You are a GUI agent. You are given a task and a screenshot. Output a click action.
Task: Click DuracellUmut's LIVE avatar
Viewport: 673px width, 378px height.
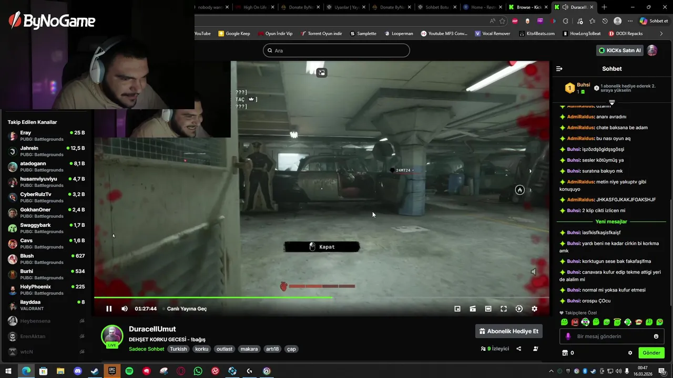pyautogui.click(x=112, y=337)
